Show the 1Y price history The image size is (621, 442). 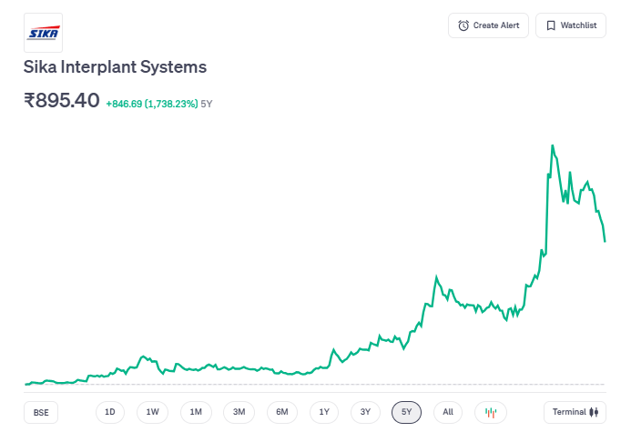coord(324,412)
